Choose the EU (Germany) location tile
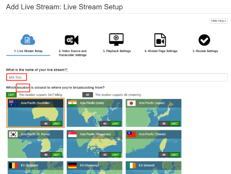 click(x=94, y=168)
